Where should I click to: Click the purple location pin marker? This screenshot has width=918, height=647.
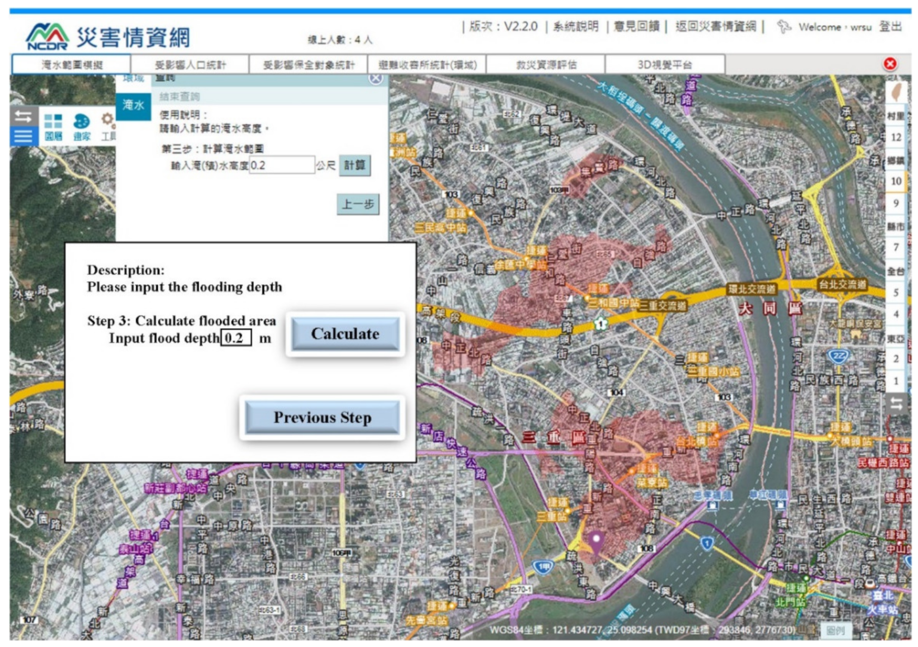596,540
